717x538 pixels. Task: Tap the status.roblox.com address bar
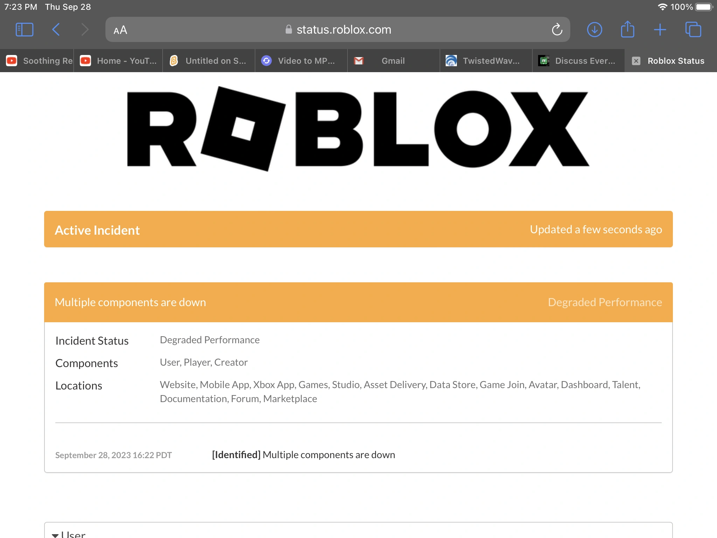(x=343, y=29)
